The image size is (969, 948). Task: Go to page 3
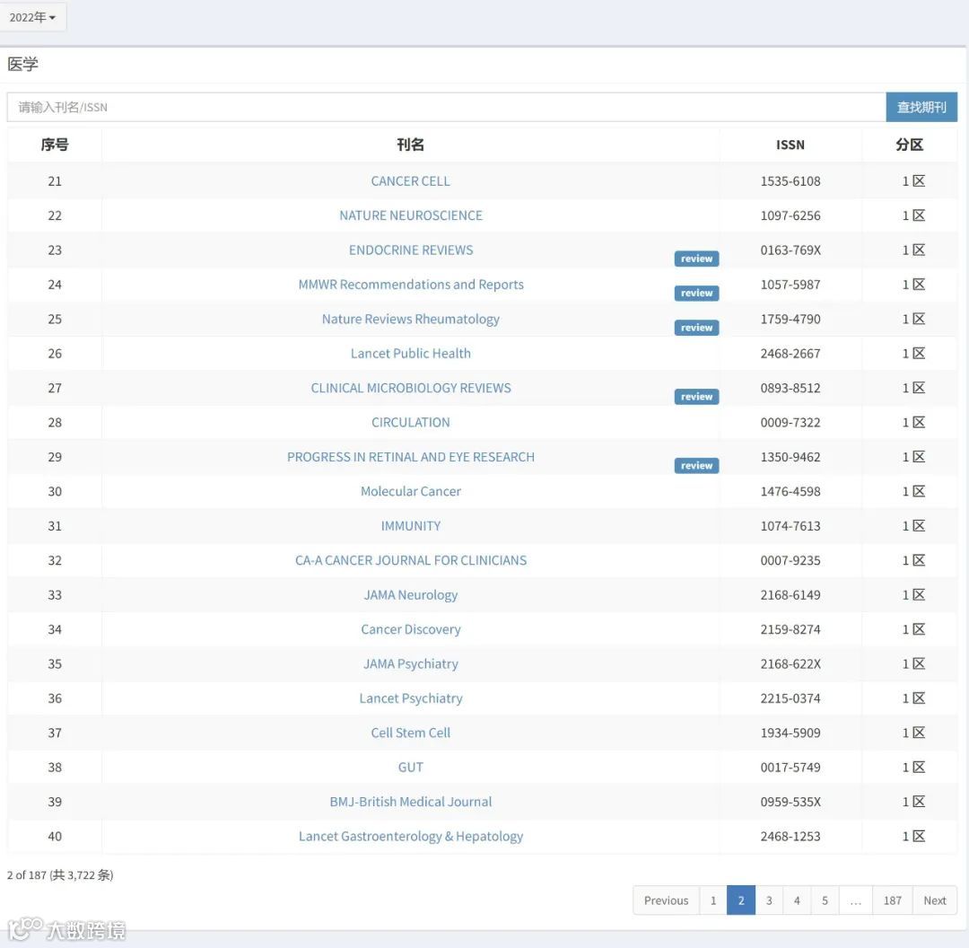tap(769, 900)
